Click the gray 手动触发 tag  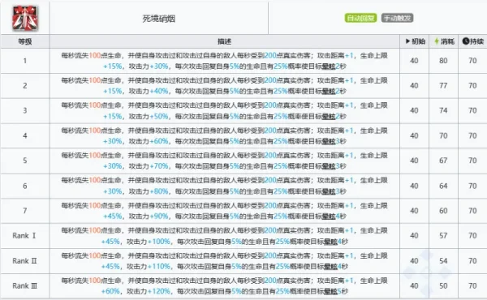pyautogui.click(x=397, y=18)
